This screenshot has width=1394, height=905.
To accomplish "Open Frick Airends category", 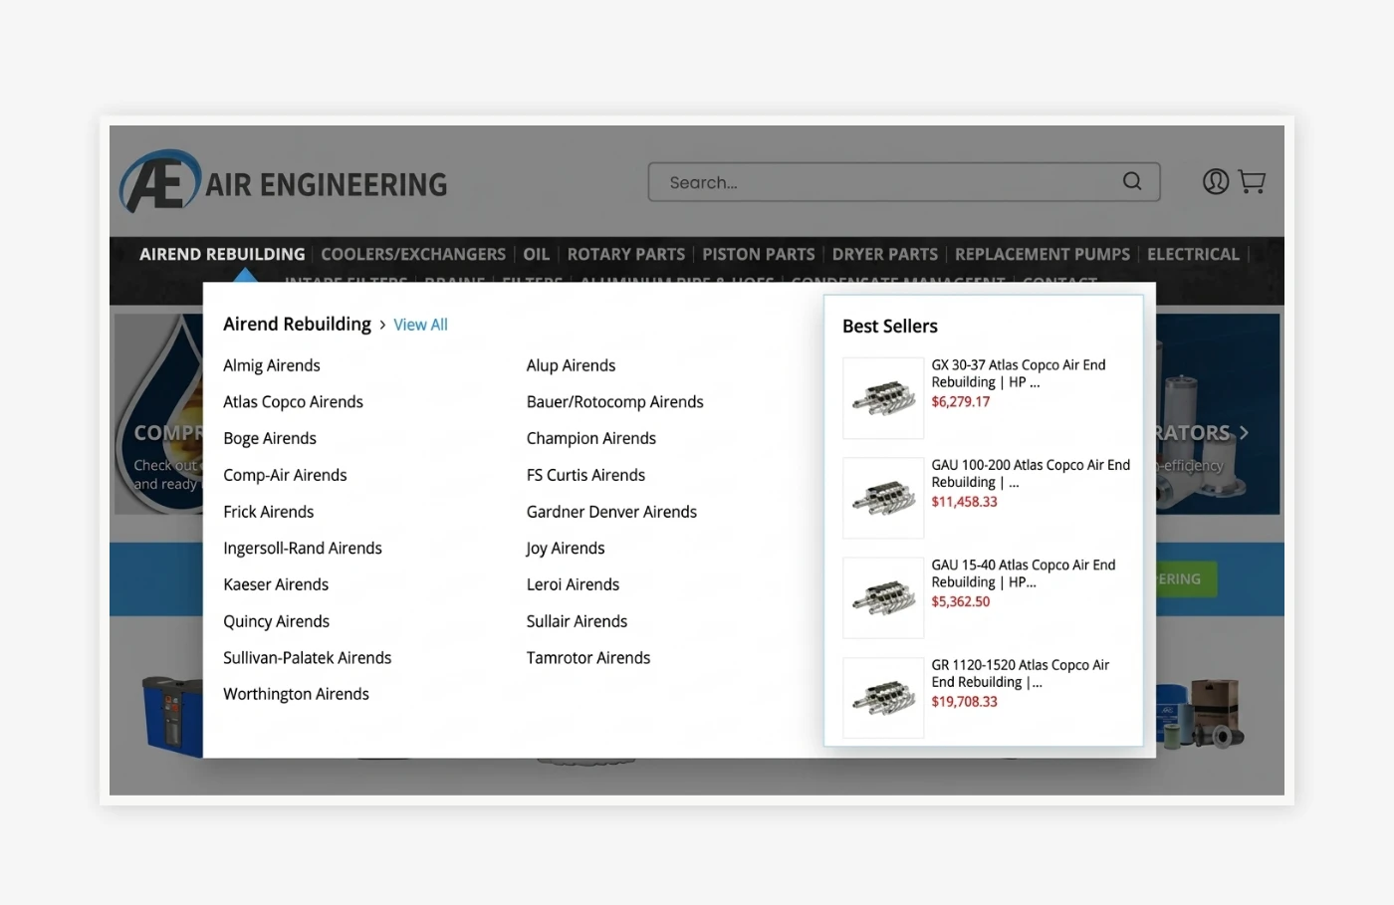I will [269, 512].
